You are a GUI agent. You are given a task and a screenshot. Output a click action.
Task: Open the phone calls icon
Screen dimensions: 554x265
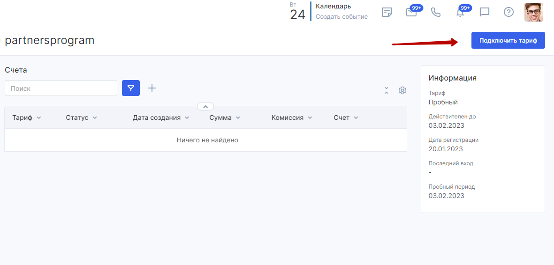tap(436, 12)
